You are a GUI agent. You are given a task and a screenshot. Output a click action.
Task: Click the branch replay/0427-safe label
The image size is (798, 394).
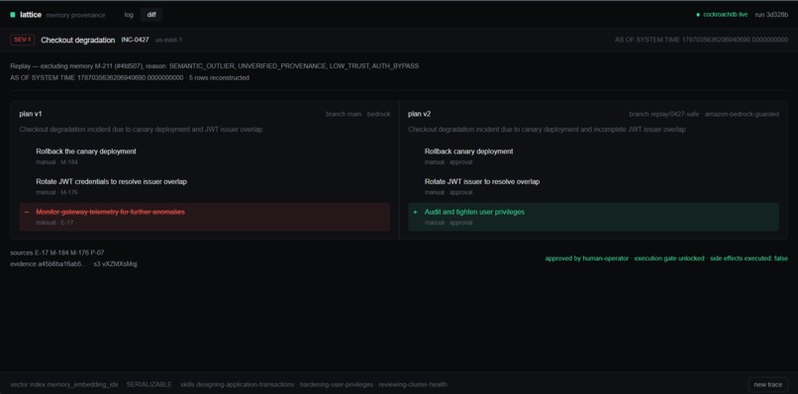coord(704,114)
